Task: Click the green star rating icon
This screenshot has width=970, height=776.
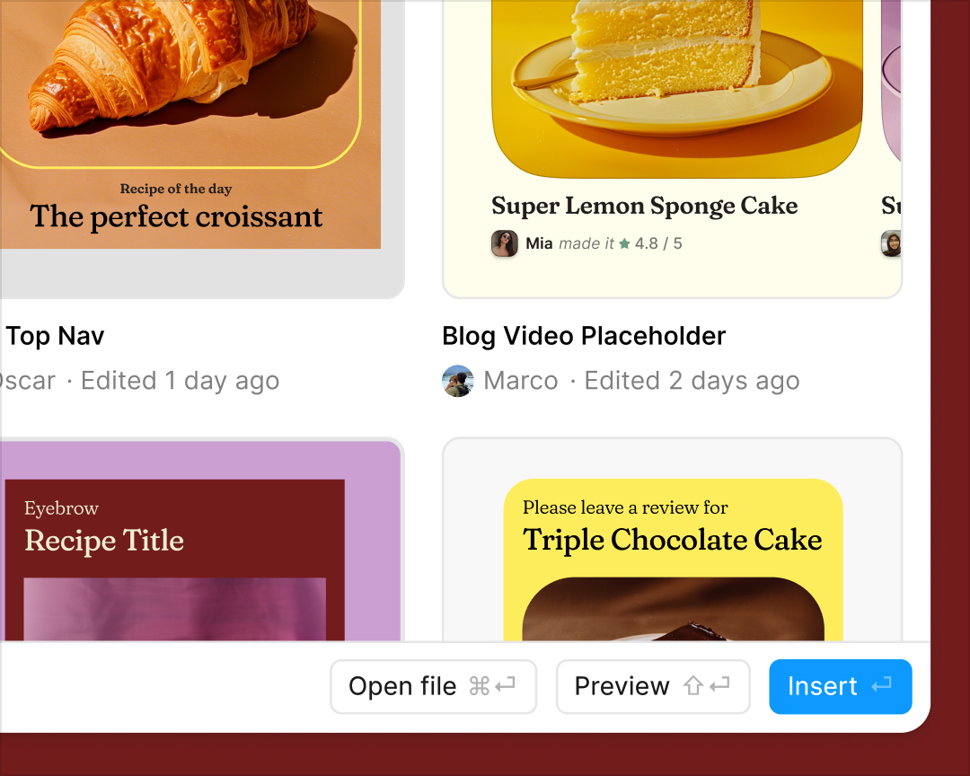Action: [622, 243]
